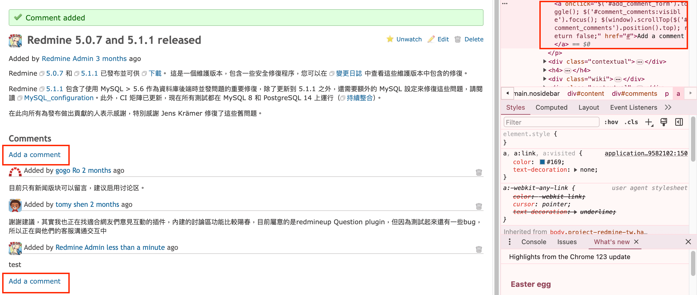
Task: Open the 5.0.7 release link
Action: click(x=54, y=73)
